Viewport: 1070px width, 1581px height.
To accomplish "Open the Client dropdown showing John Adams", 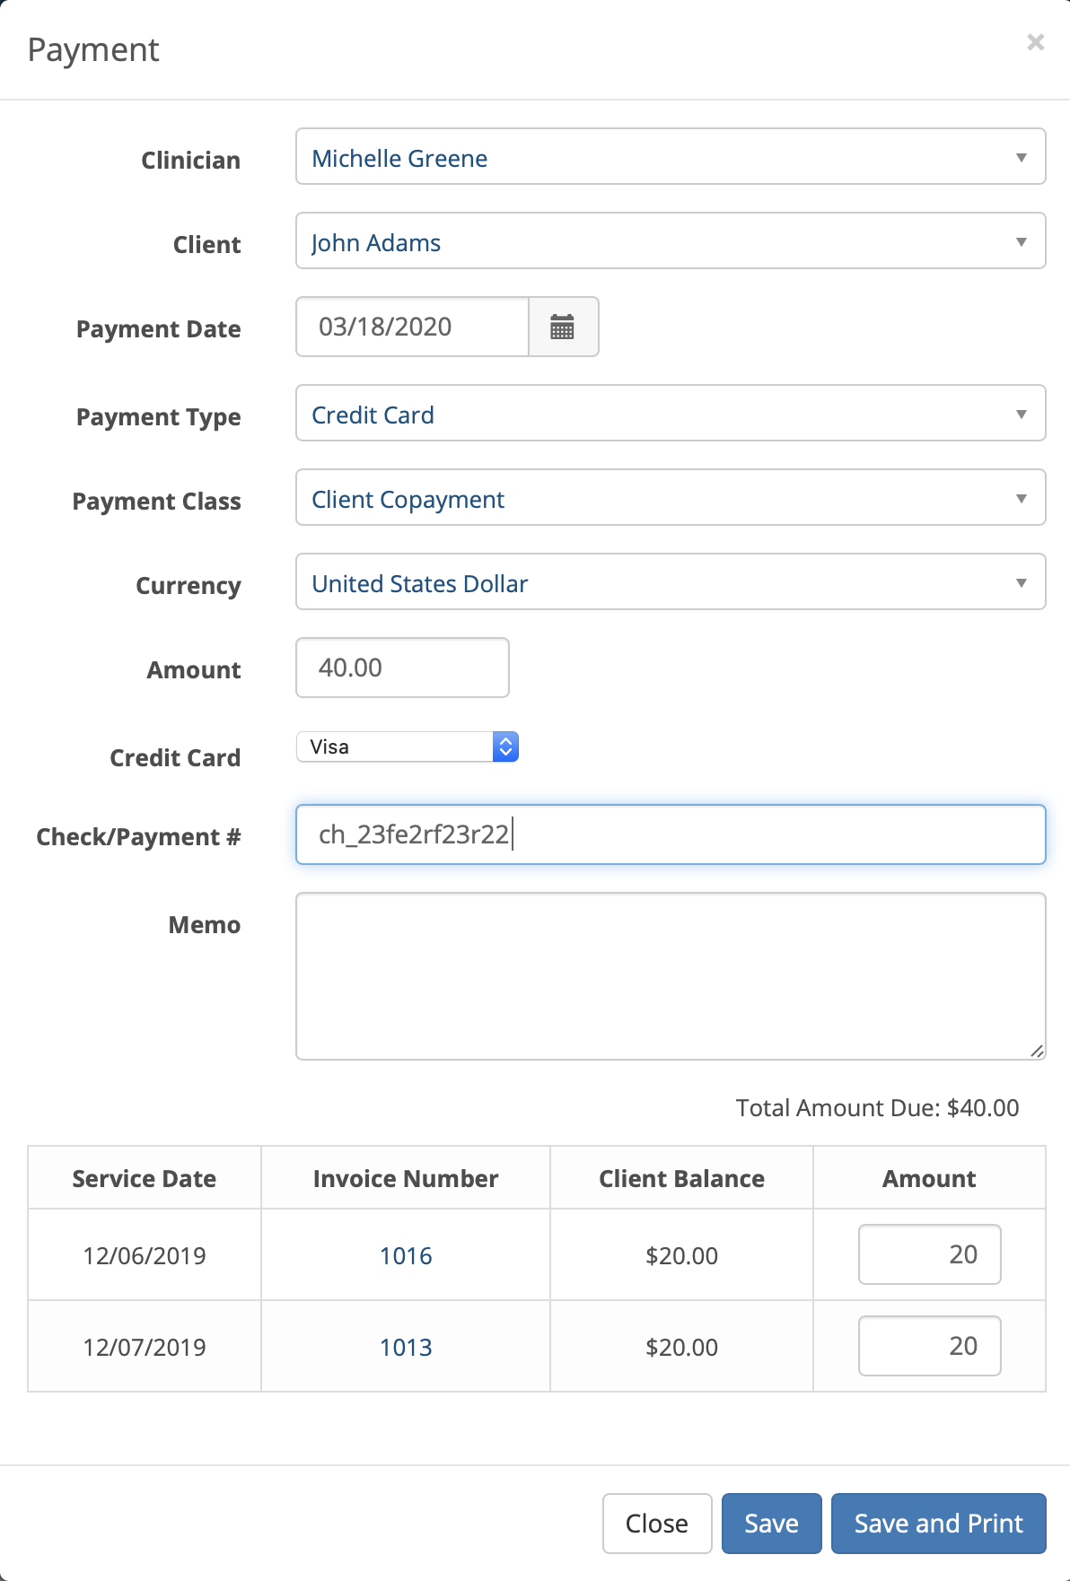I will [671, 240].
